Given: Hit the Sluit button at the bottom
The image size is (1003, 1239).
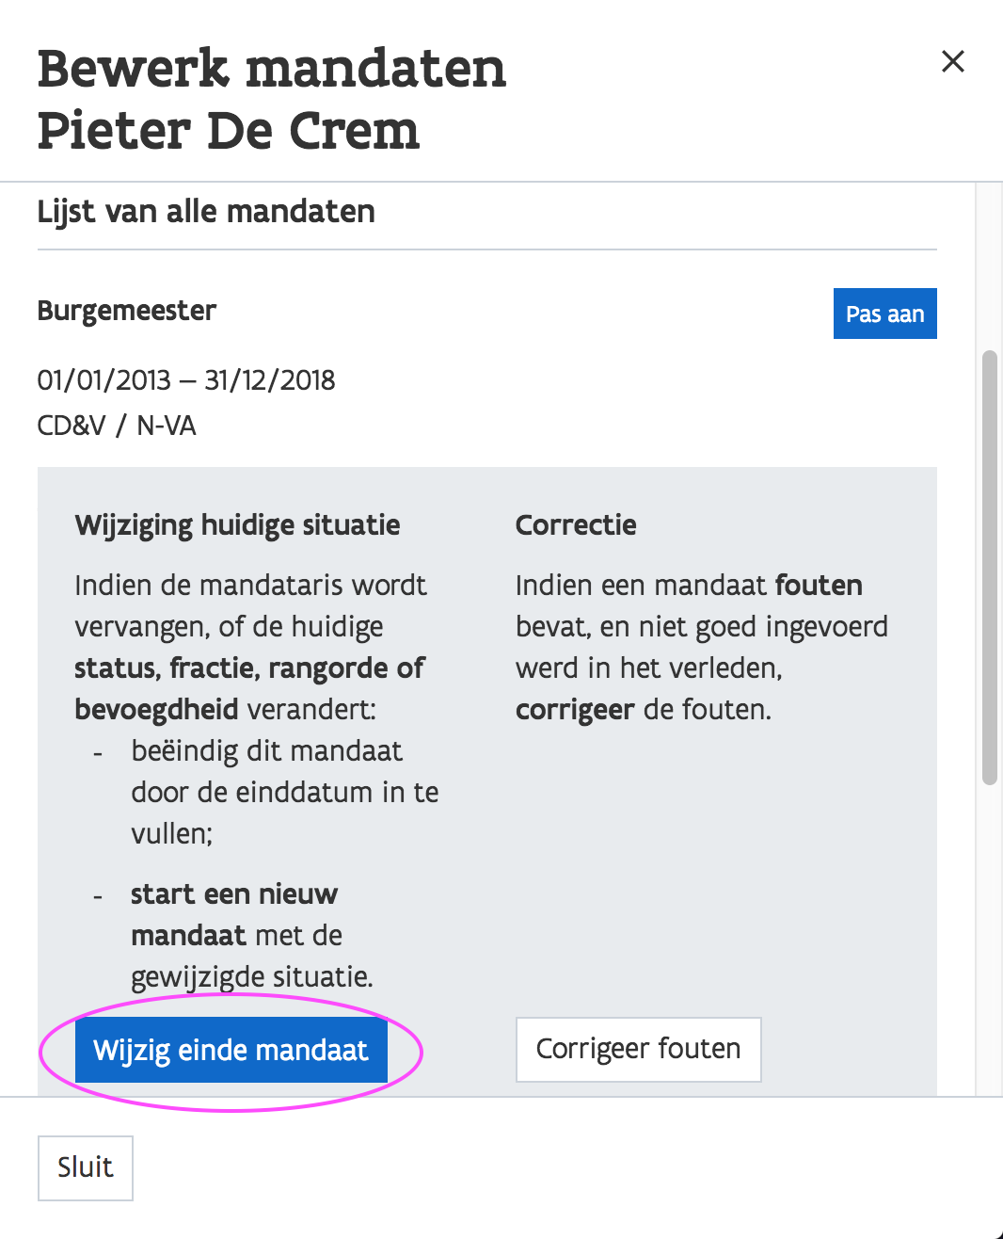Looking at the screenshot, I should 85,1167.
